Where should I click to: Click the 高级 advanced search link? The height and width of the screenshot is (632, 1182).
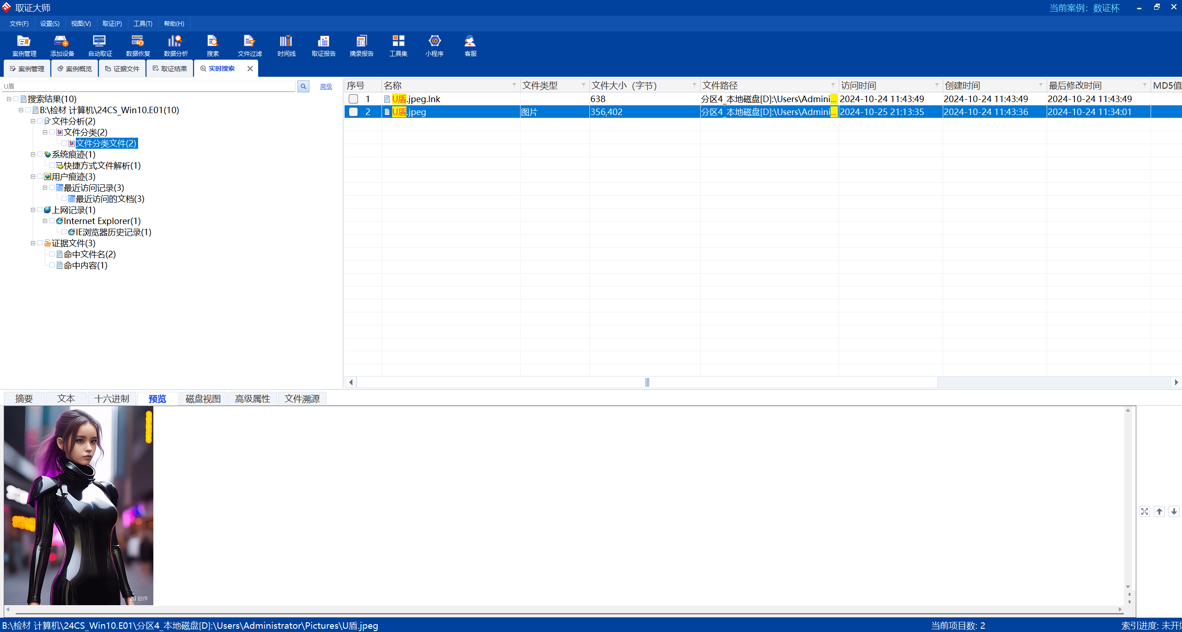point(326,86)
